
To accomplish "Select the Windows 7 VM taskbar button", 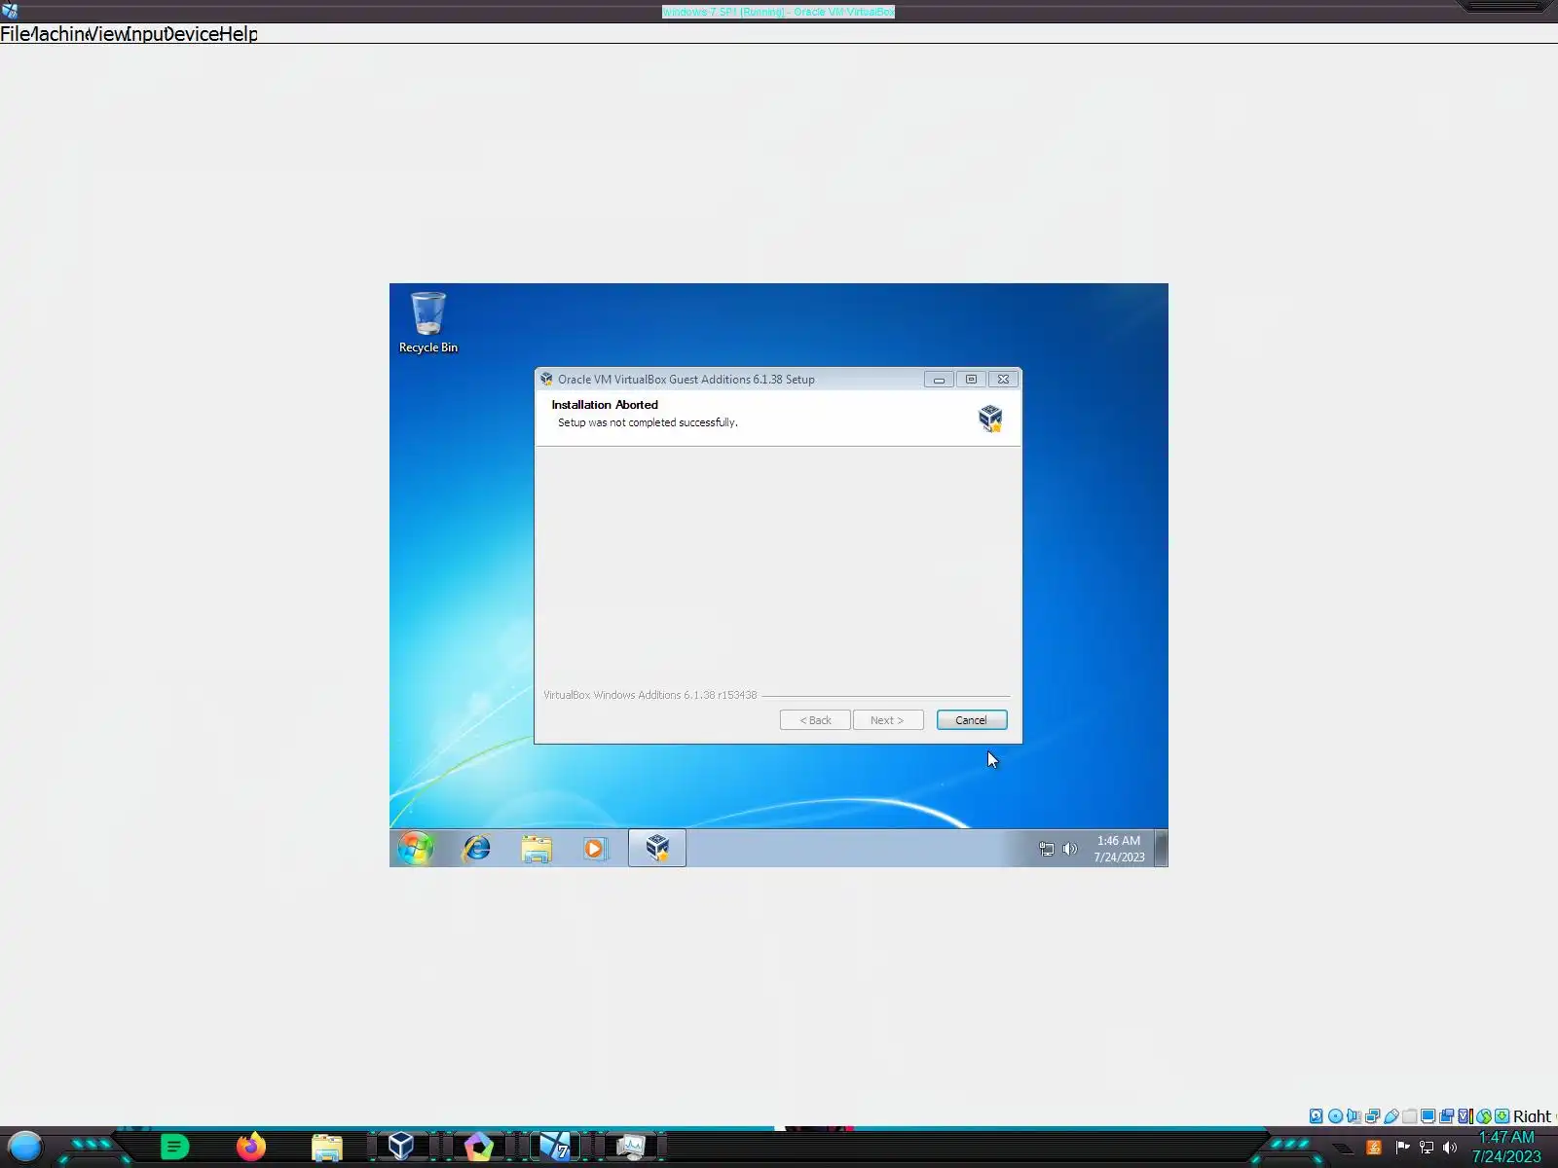I will coord(555,1147).
